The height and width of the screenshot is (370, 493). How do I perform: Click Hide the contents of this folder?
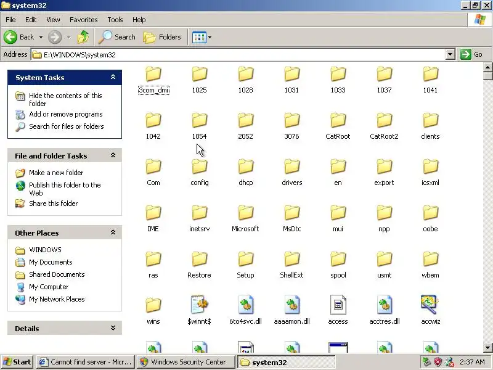pyautogui.click(x=65, y=99)
